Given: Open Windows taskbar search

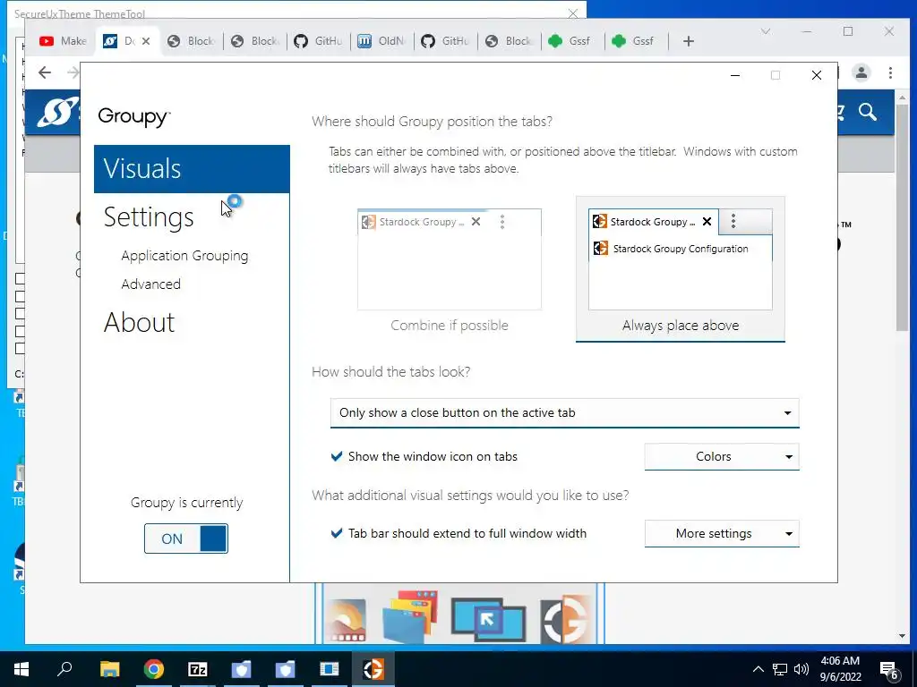Looking at the screenshot, I should pyautogui.click(x=64, y=668).
